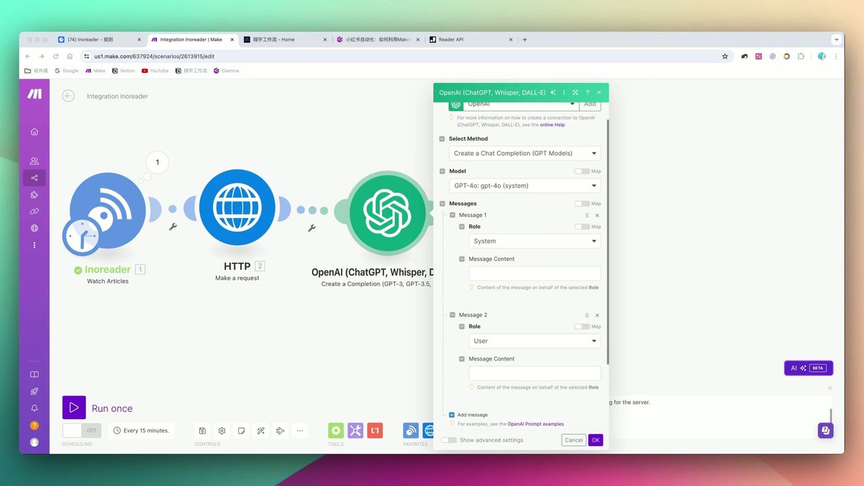Viewport: 864px width, 486px height.
Task: Click the Inoreader icon under Favorites
Action: tap(411, 430)
